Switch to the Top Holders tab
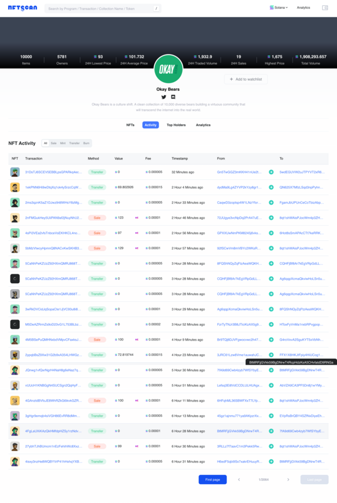Viewport: 337px width, 503px height. coord(176,125)
